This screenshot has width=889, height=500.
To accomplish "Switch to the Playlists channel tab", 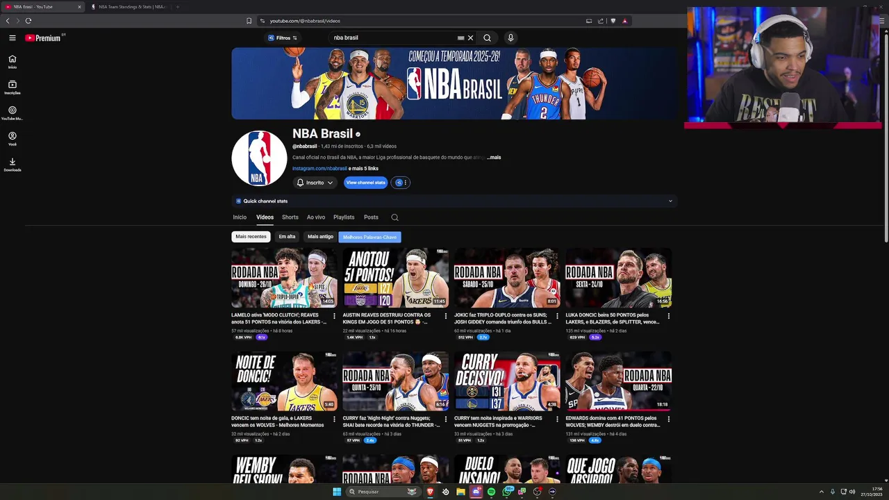I will [x=344, y=217].
